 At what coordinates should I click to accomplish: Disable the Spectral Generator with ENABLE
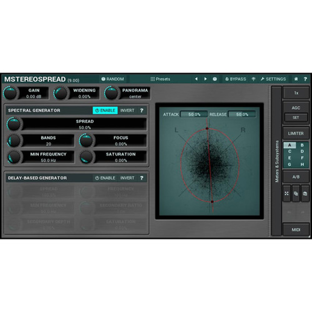point(105,110)
